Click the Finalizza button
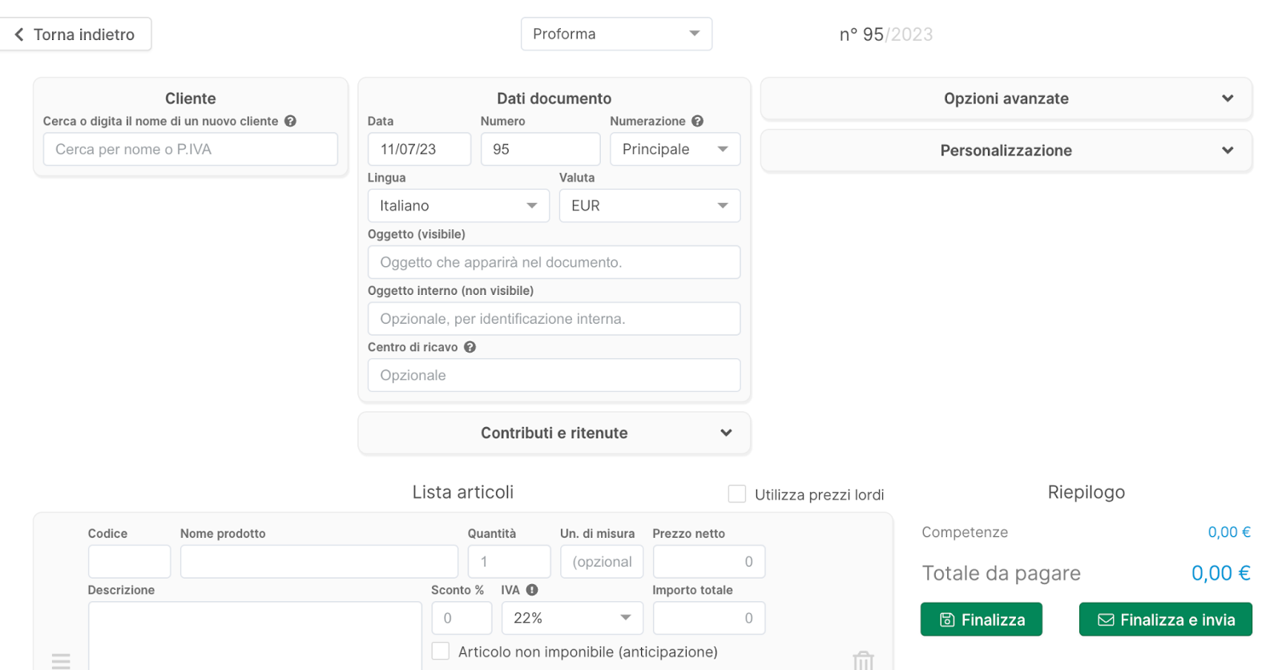1282x670 pixels. point(981,620)
